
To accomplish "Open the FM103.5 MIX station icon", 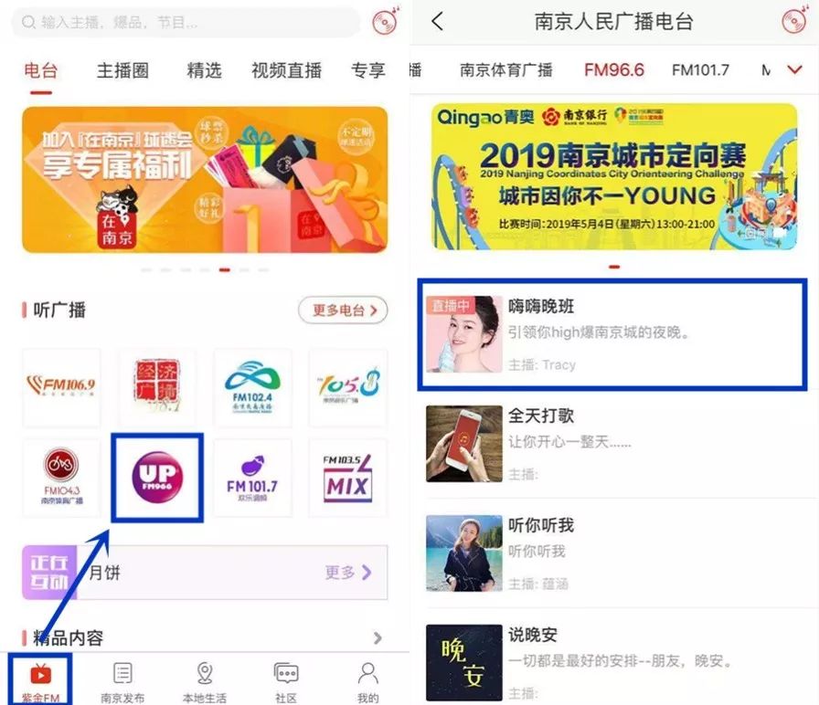I will pyautogui.click(x=348, y=478).
